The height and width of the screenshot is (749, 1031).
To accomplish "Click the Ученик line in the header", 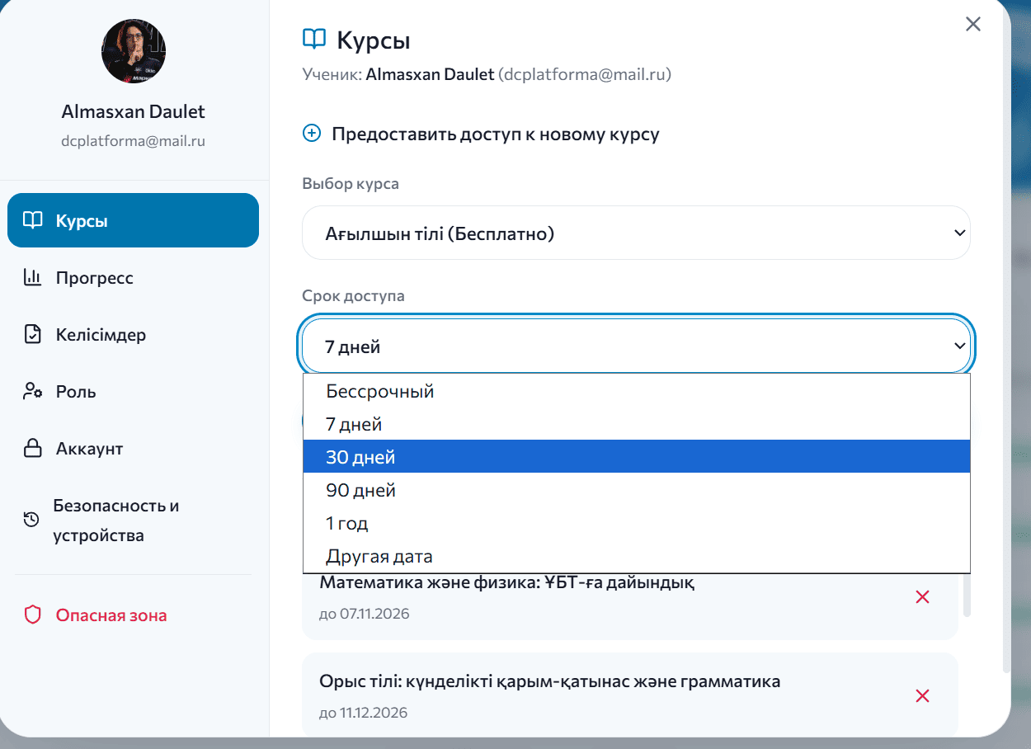I will click(487, 74).
